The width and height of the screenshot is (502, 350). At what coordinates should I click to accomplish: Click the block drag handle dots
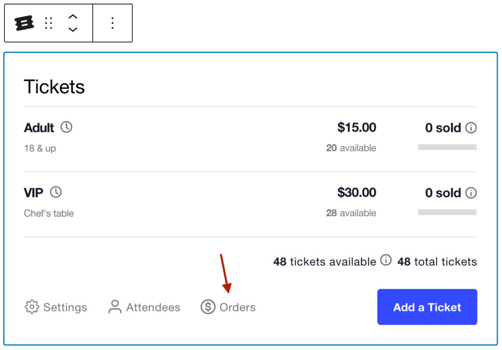pyautogui.click(x=48, y=23)
